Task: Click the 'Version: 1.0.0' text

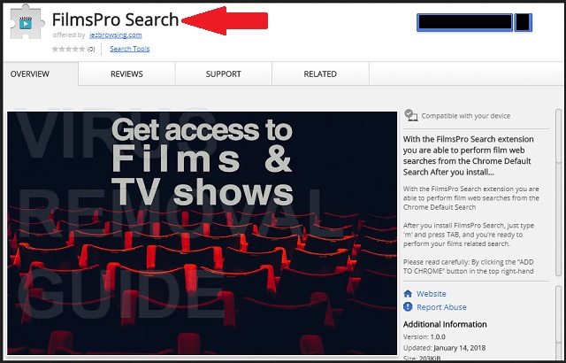Action: point(424,337)
